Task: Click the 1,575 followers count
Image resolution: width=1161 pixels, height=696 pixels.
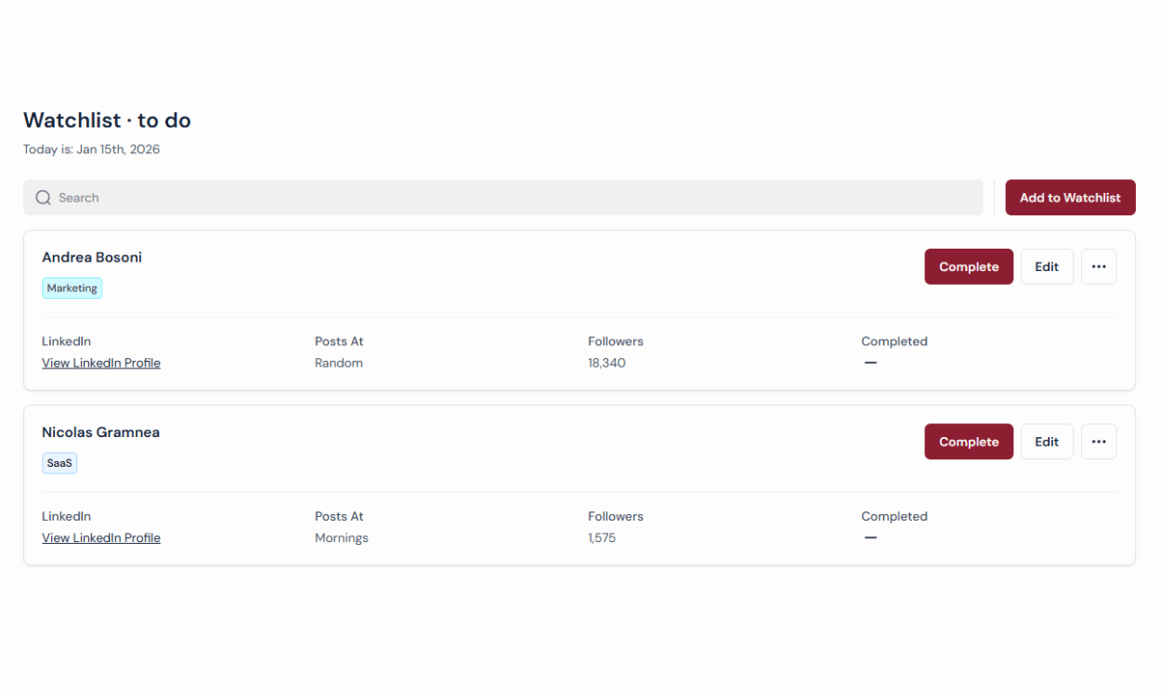Action: click(602, 538)
